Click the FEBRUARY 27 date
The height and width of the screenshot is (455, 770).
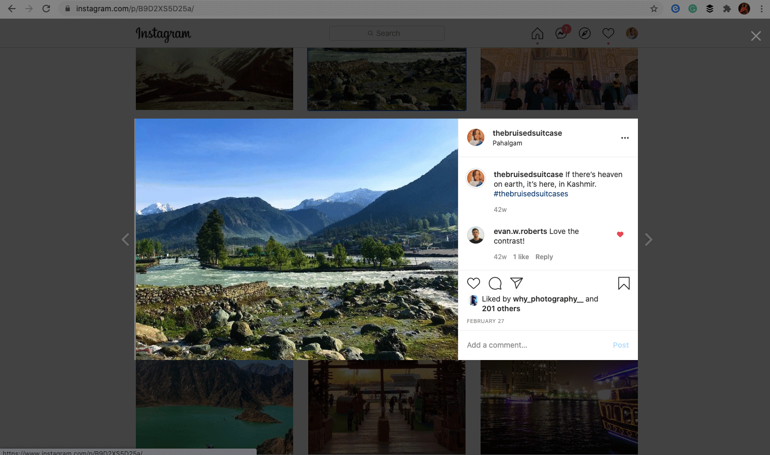(x=485, y=321)
